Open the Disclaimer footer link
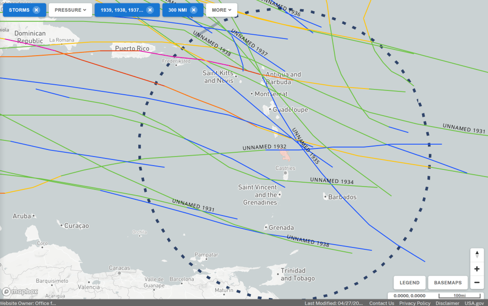The image size is (488, 306). point(447,303)
